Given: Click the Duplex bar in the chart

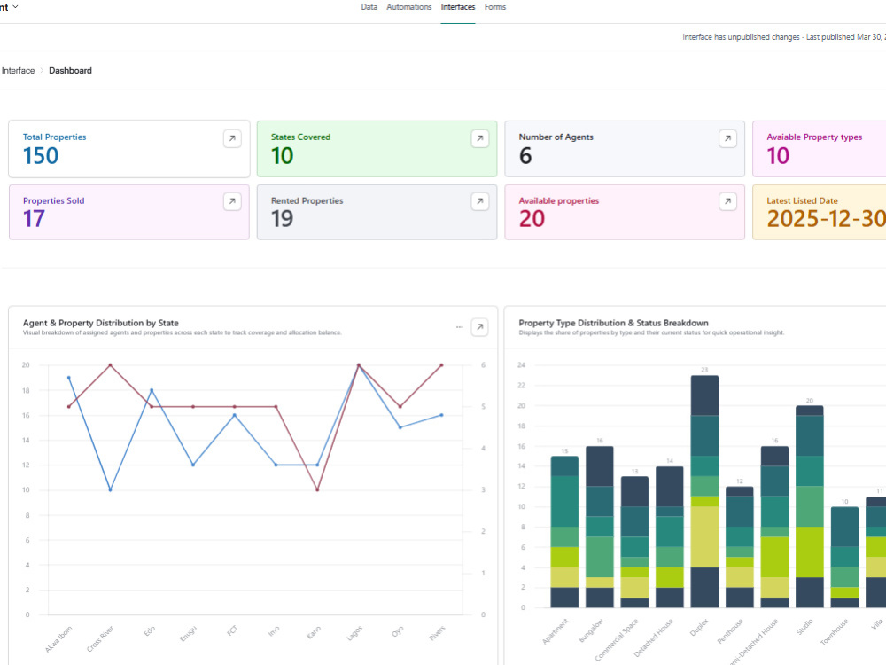Looking at the screenshot, I should point(704,491).
